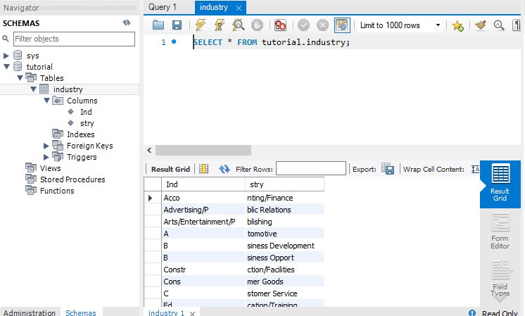Image resolution: width=525 pixels, height=316 pixels.
Task: Open the Administration tab
Action: (x=30, y=312)
